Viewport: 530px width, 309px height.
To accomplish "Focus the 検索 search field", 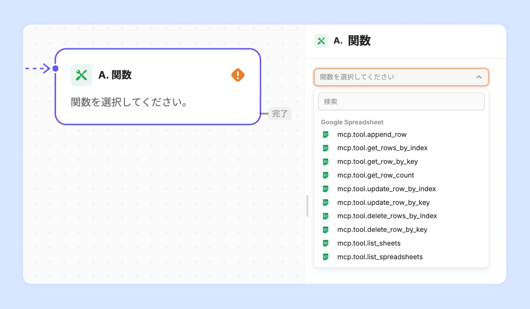I will pyautogui.click(x=401, y=101).
